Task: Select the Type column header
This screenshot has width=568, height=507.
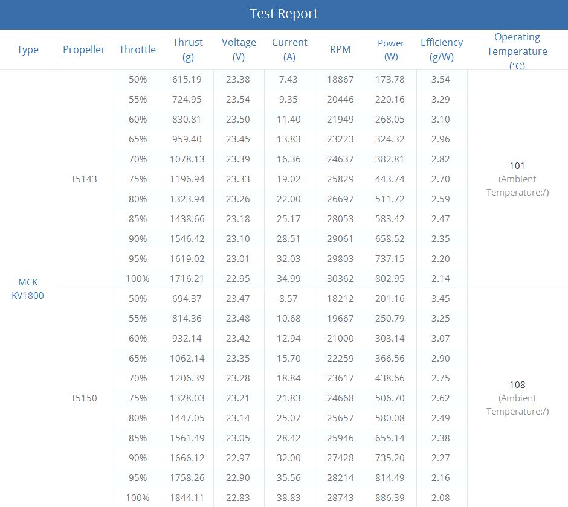Action: pyautogui.click(x=28, y=49)
